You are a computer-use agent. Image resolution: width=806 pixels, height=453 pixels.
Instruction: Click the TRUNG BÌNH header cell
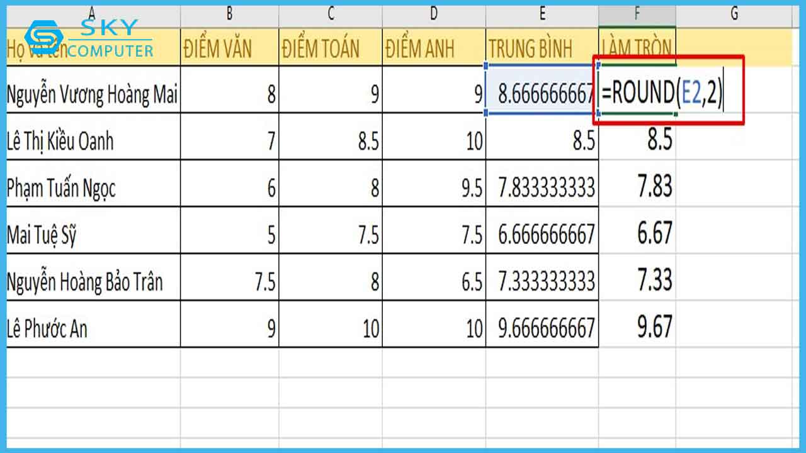coord(542,47)
